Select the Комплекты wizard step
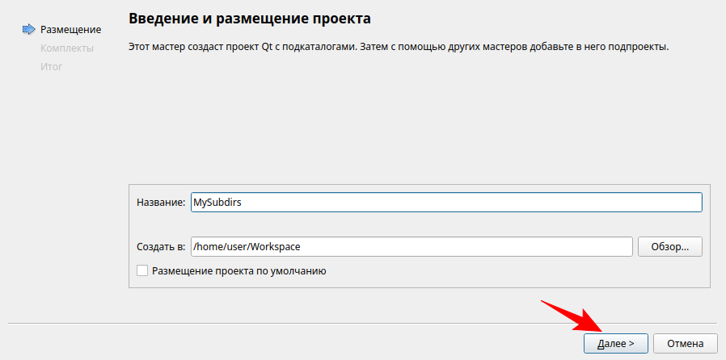The width and height of the screenshot is (726, 360). click(x=66, y=48)
